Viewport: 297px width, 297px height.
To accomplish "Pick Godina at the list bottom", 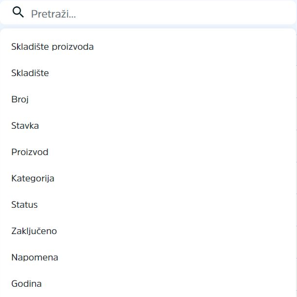I will (148, 284).
